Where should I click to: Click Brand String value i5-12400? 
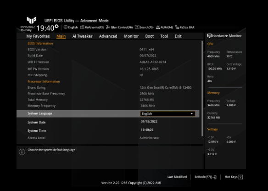166,88
